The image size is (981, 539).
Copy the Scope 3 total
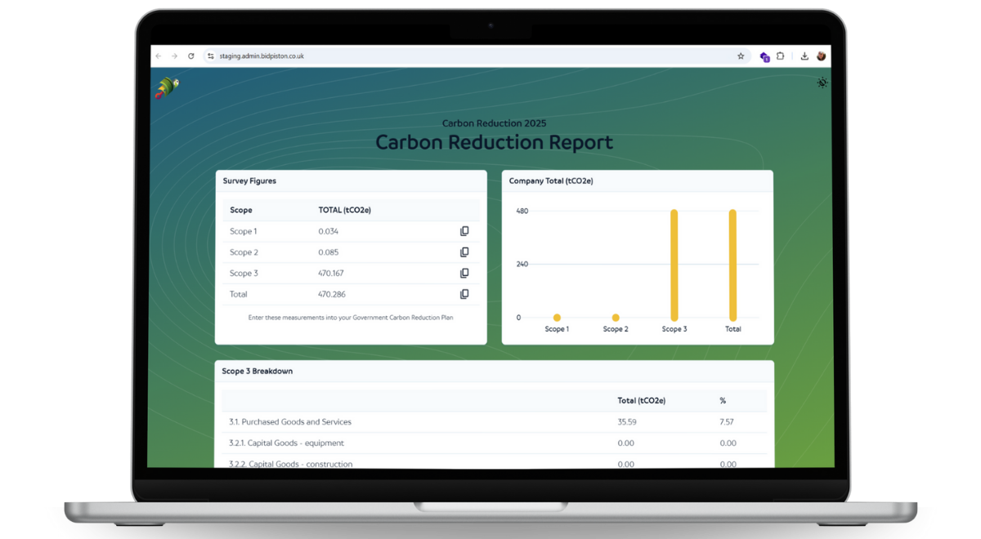click(464, 274)
